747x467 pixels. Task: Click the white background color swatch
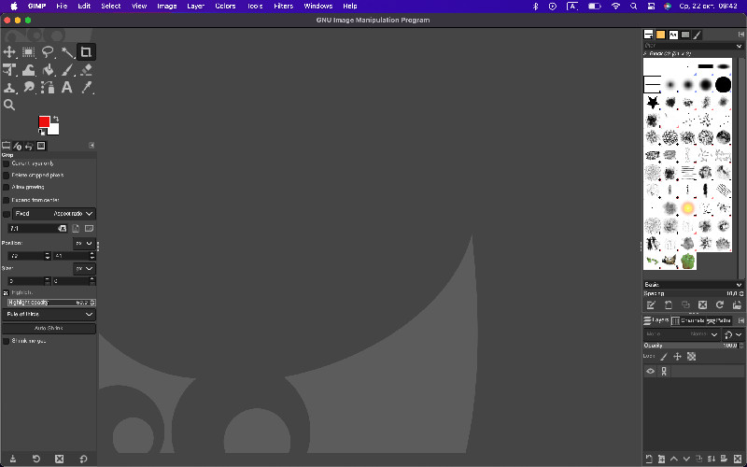click(55, 130)
